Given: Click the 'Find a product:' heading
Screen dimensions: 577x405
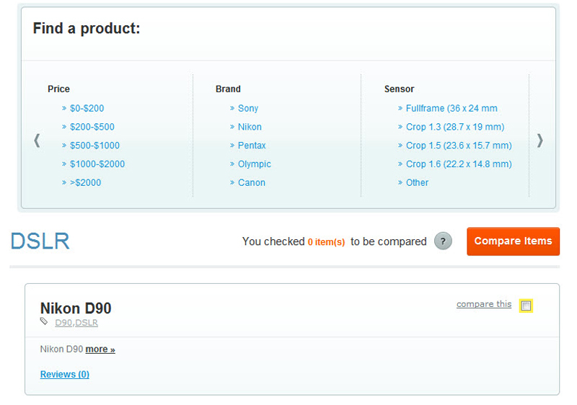Looking at the screenshot, I should tap(87, 28).
